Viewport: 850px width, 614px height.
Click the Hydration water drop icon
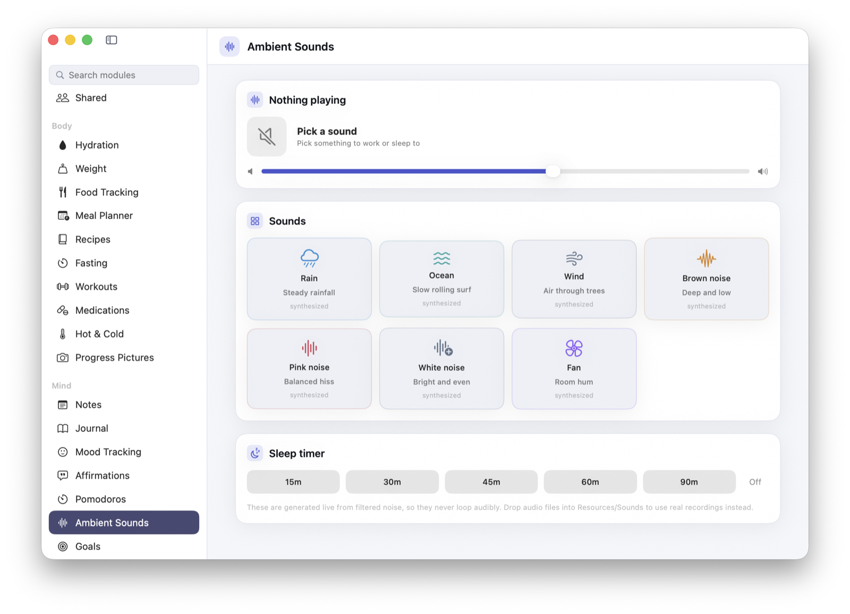tap(63, 145)
